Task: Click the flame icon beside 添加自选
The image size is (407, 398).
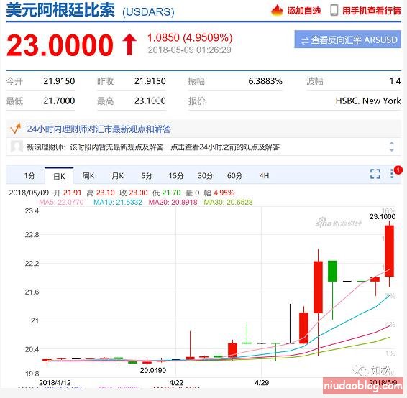Action: click(x=277, y=10)
